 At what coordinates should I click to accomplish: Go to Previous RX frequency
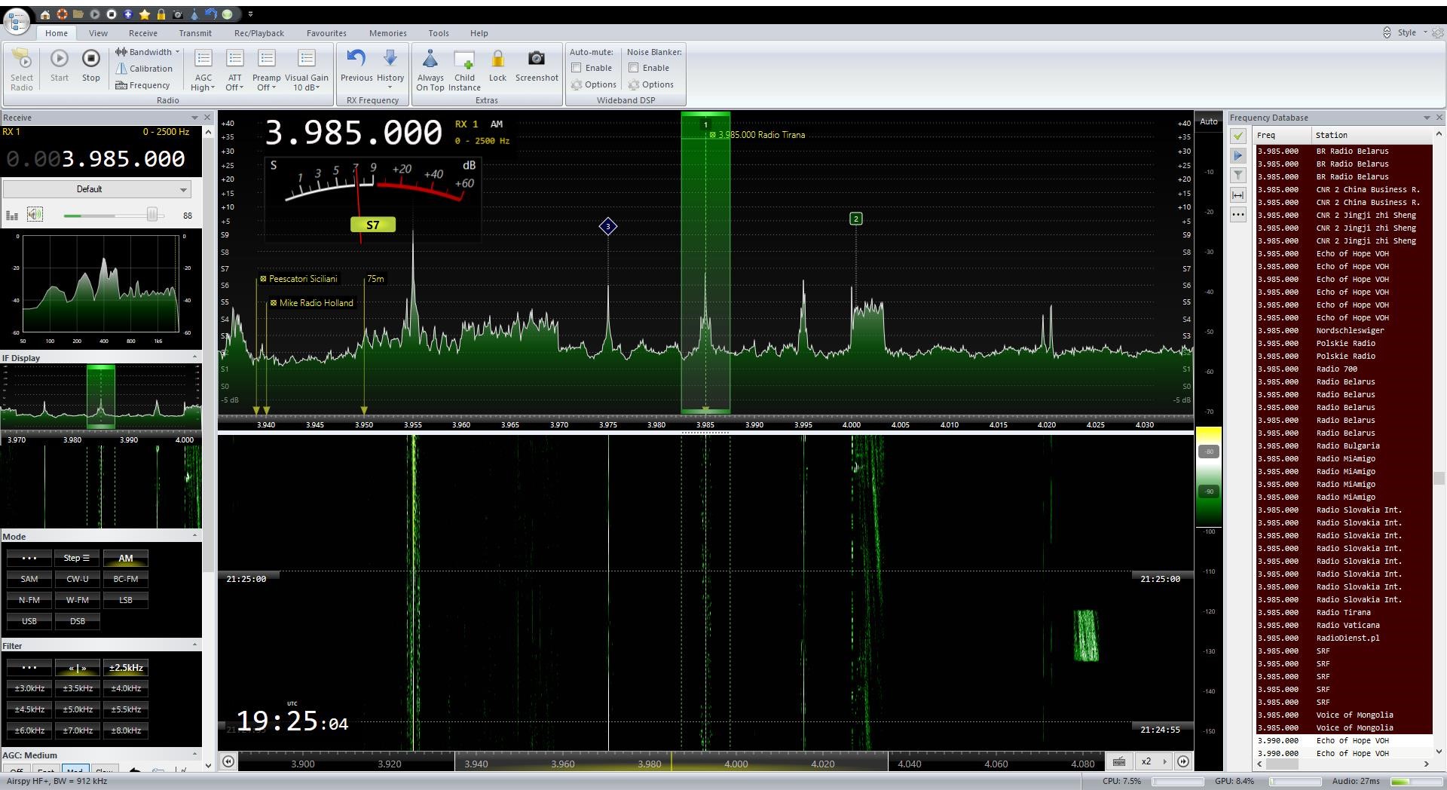point(356,60)
